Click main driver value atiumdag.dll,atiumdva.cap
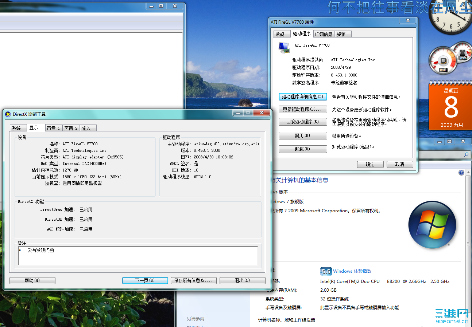This screenshot has height=327, width=472. [x=226, y=144]
